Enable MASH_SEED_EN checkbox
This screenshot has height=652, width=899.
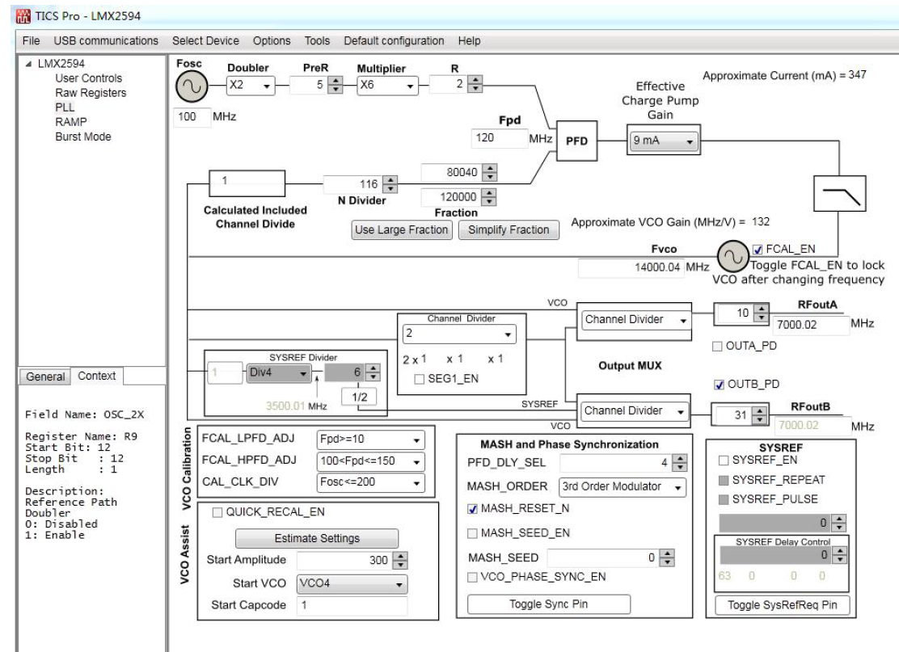(x=472, y=533)
